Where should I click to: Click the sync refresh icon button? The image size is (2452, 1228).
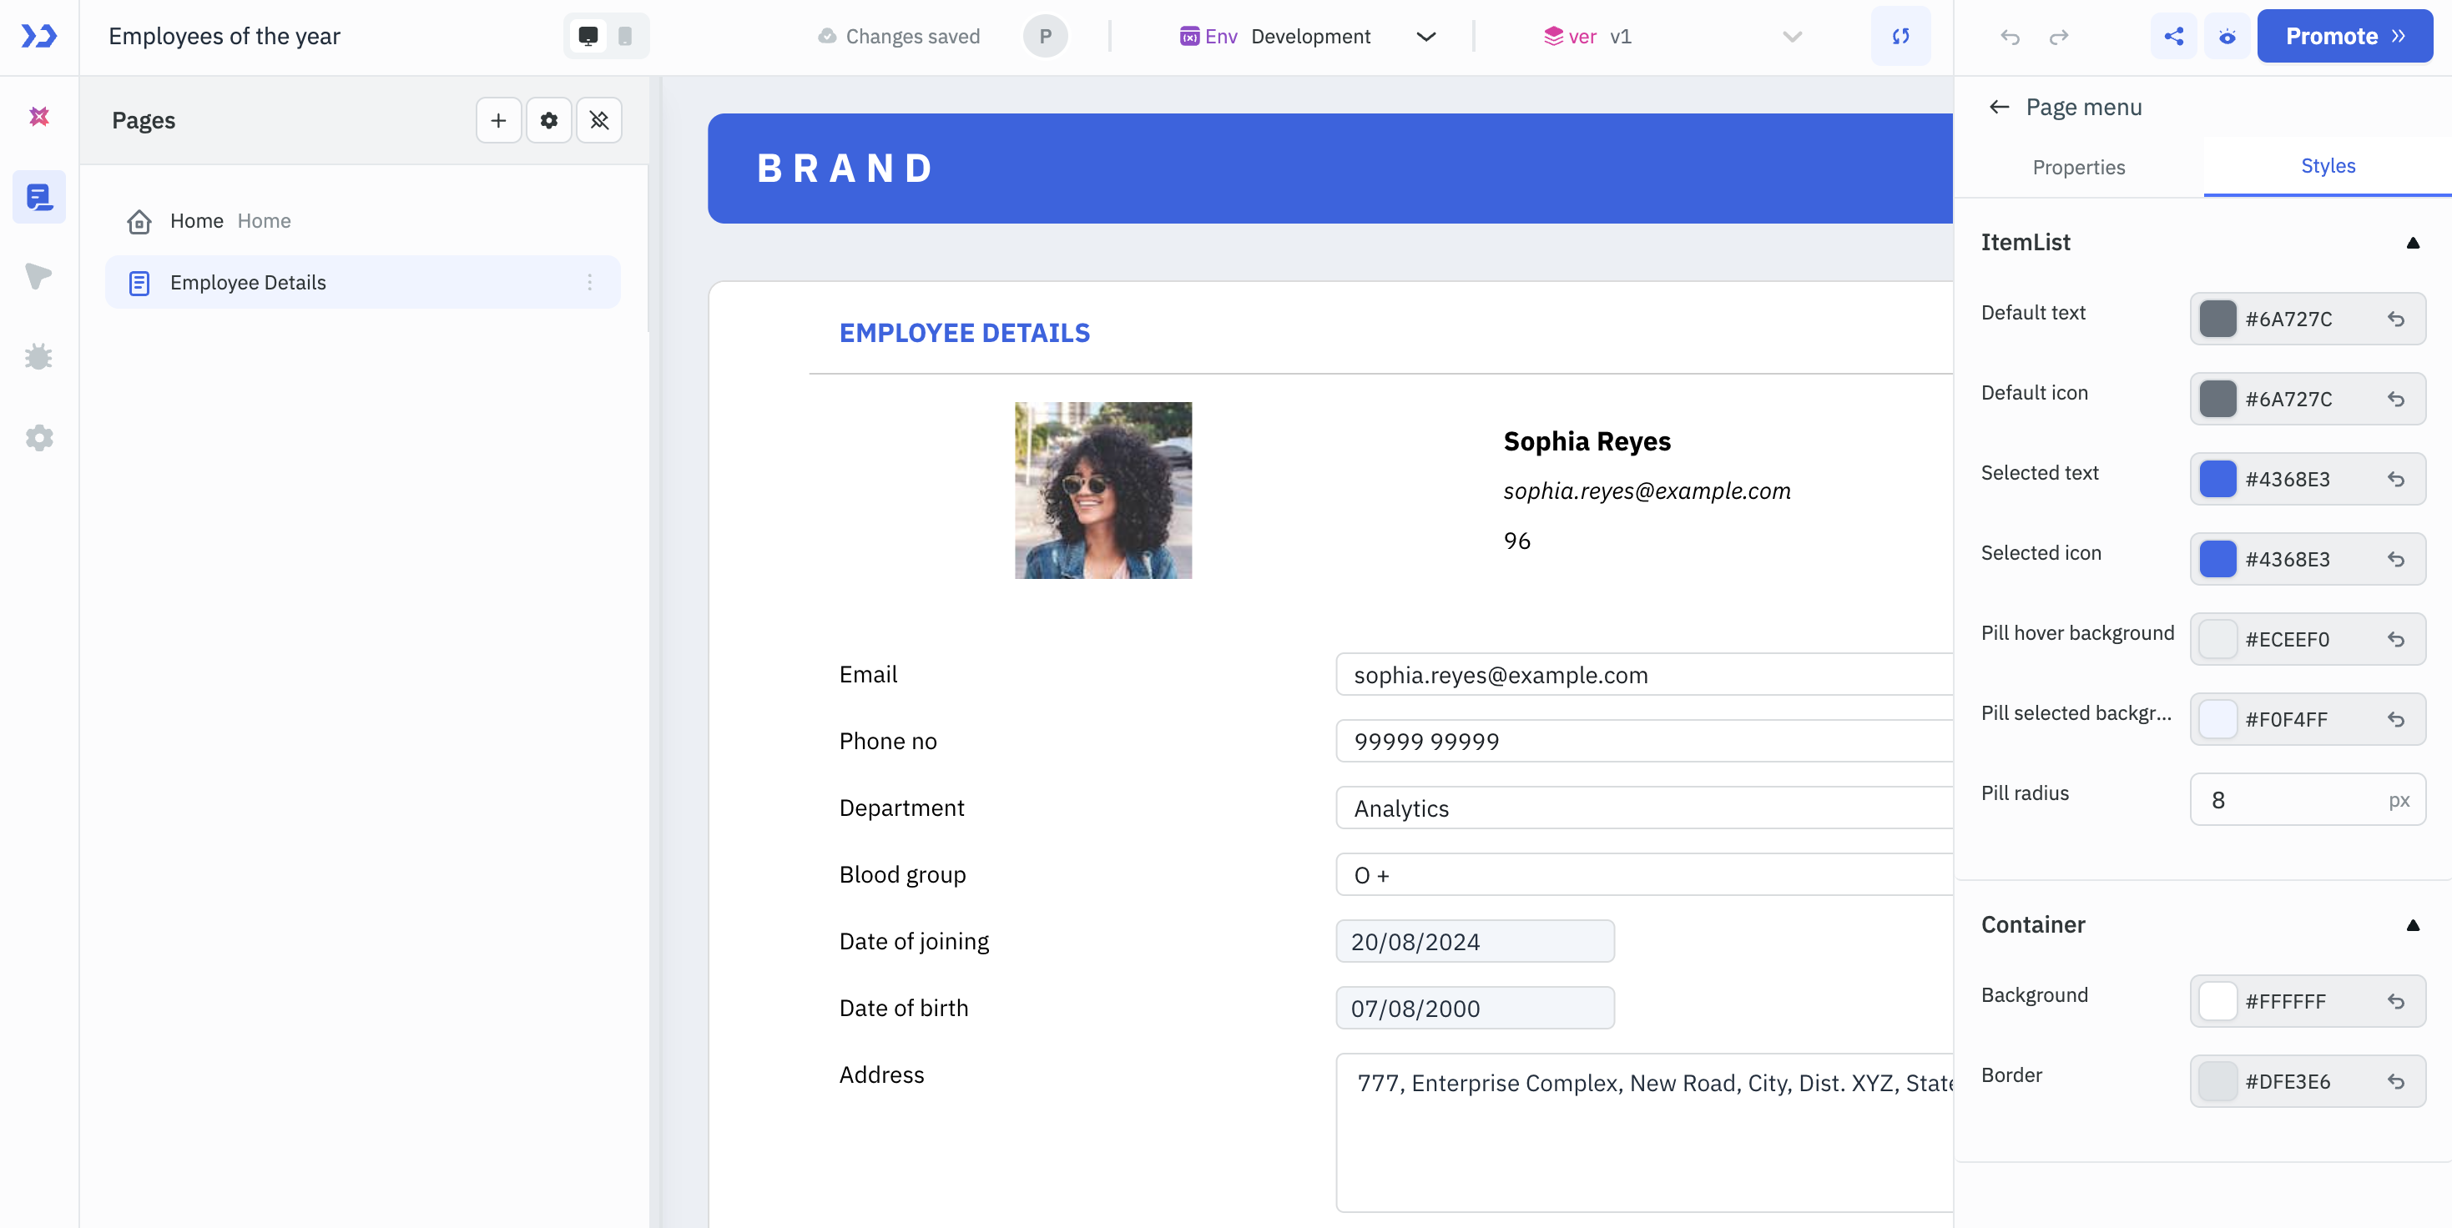[1900, 36]
